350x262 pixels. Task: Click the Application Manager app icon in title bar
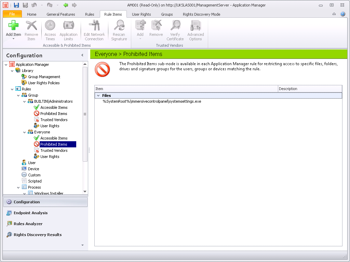6,5
